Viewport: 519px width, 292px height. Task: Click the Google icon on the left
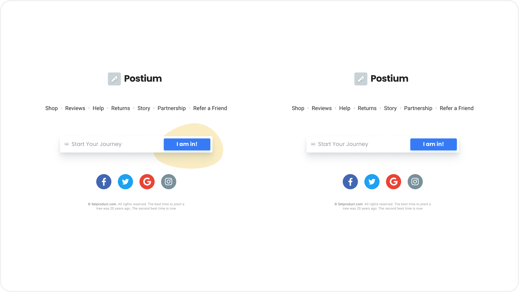(x=147, y=181)
